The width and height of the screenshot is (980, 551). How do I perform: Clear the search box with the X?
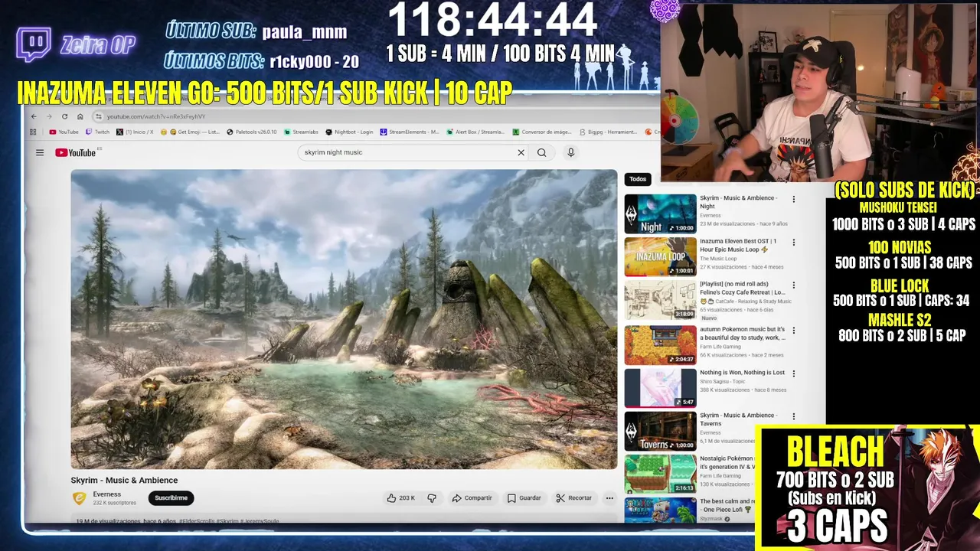(x=521, y=152)
